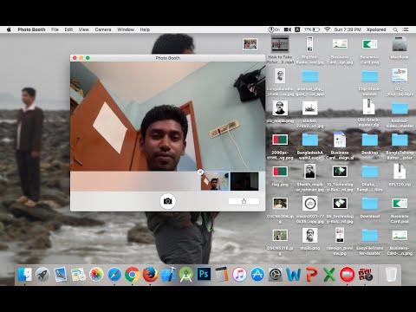Screen dimensions: 416x312
Task: Select the flag.png file on desktop
Action: tap(280, 172)
